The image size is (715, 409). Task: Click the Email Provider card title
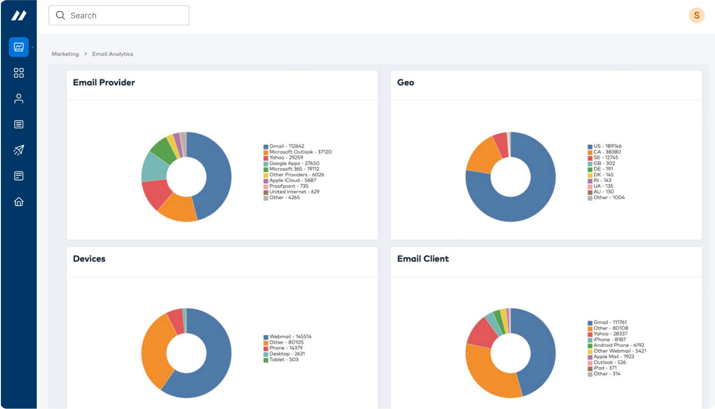point(104,83)
